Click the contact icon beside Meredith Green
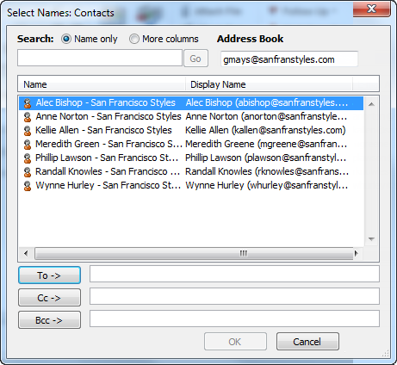Viewport: 397px width, 365px height. pyautogui.click(x=28, y=145)
